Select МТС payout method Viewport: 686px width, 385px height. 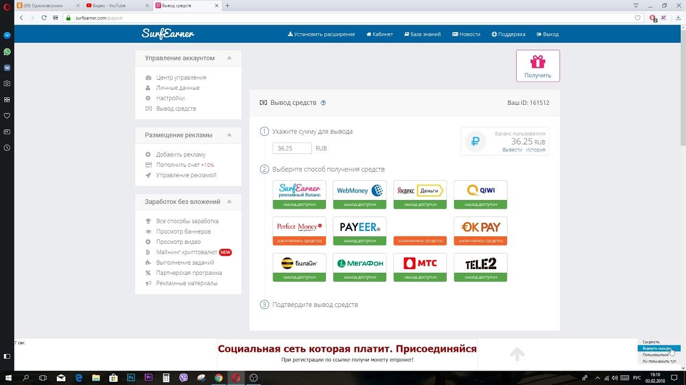420,267
